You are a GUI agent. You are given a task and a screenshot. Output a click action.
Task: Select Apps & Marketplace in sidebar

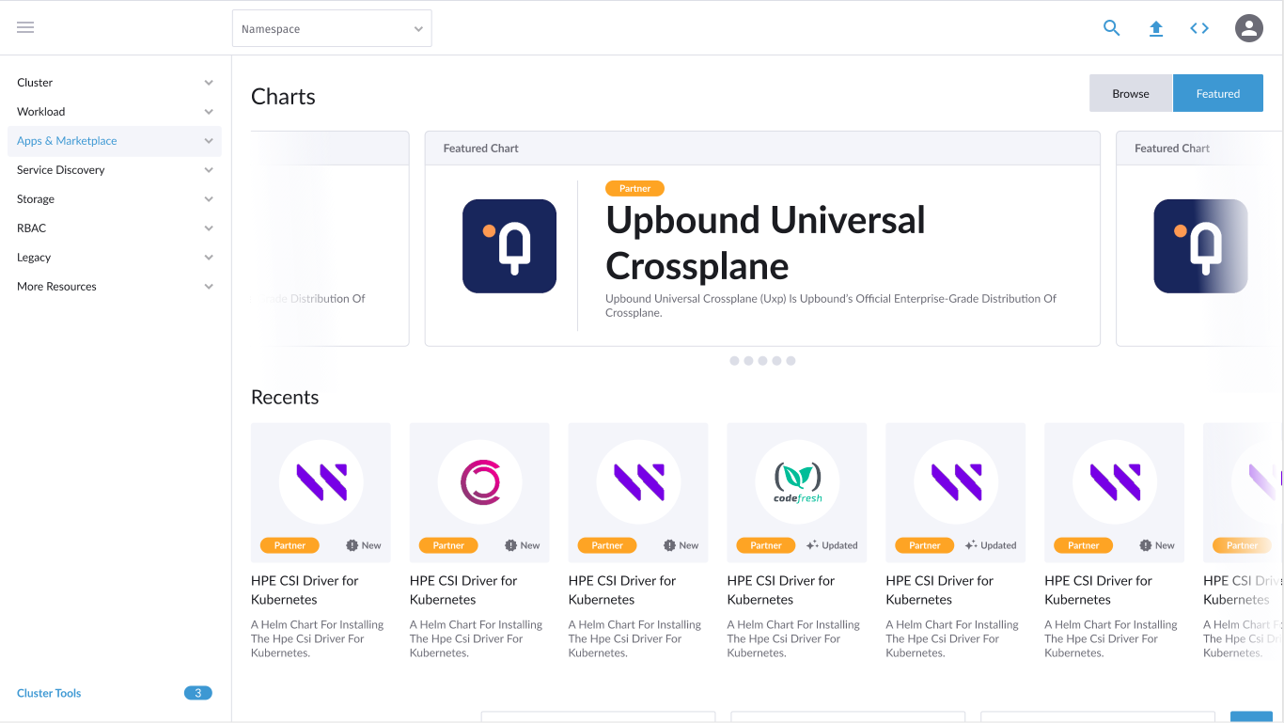115,141
